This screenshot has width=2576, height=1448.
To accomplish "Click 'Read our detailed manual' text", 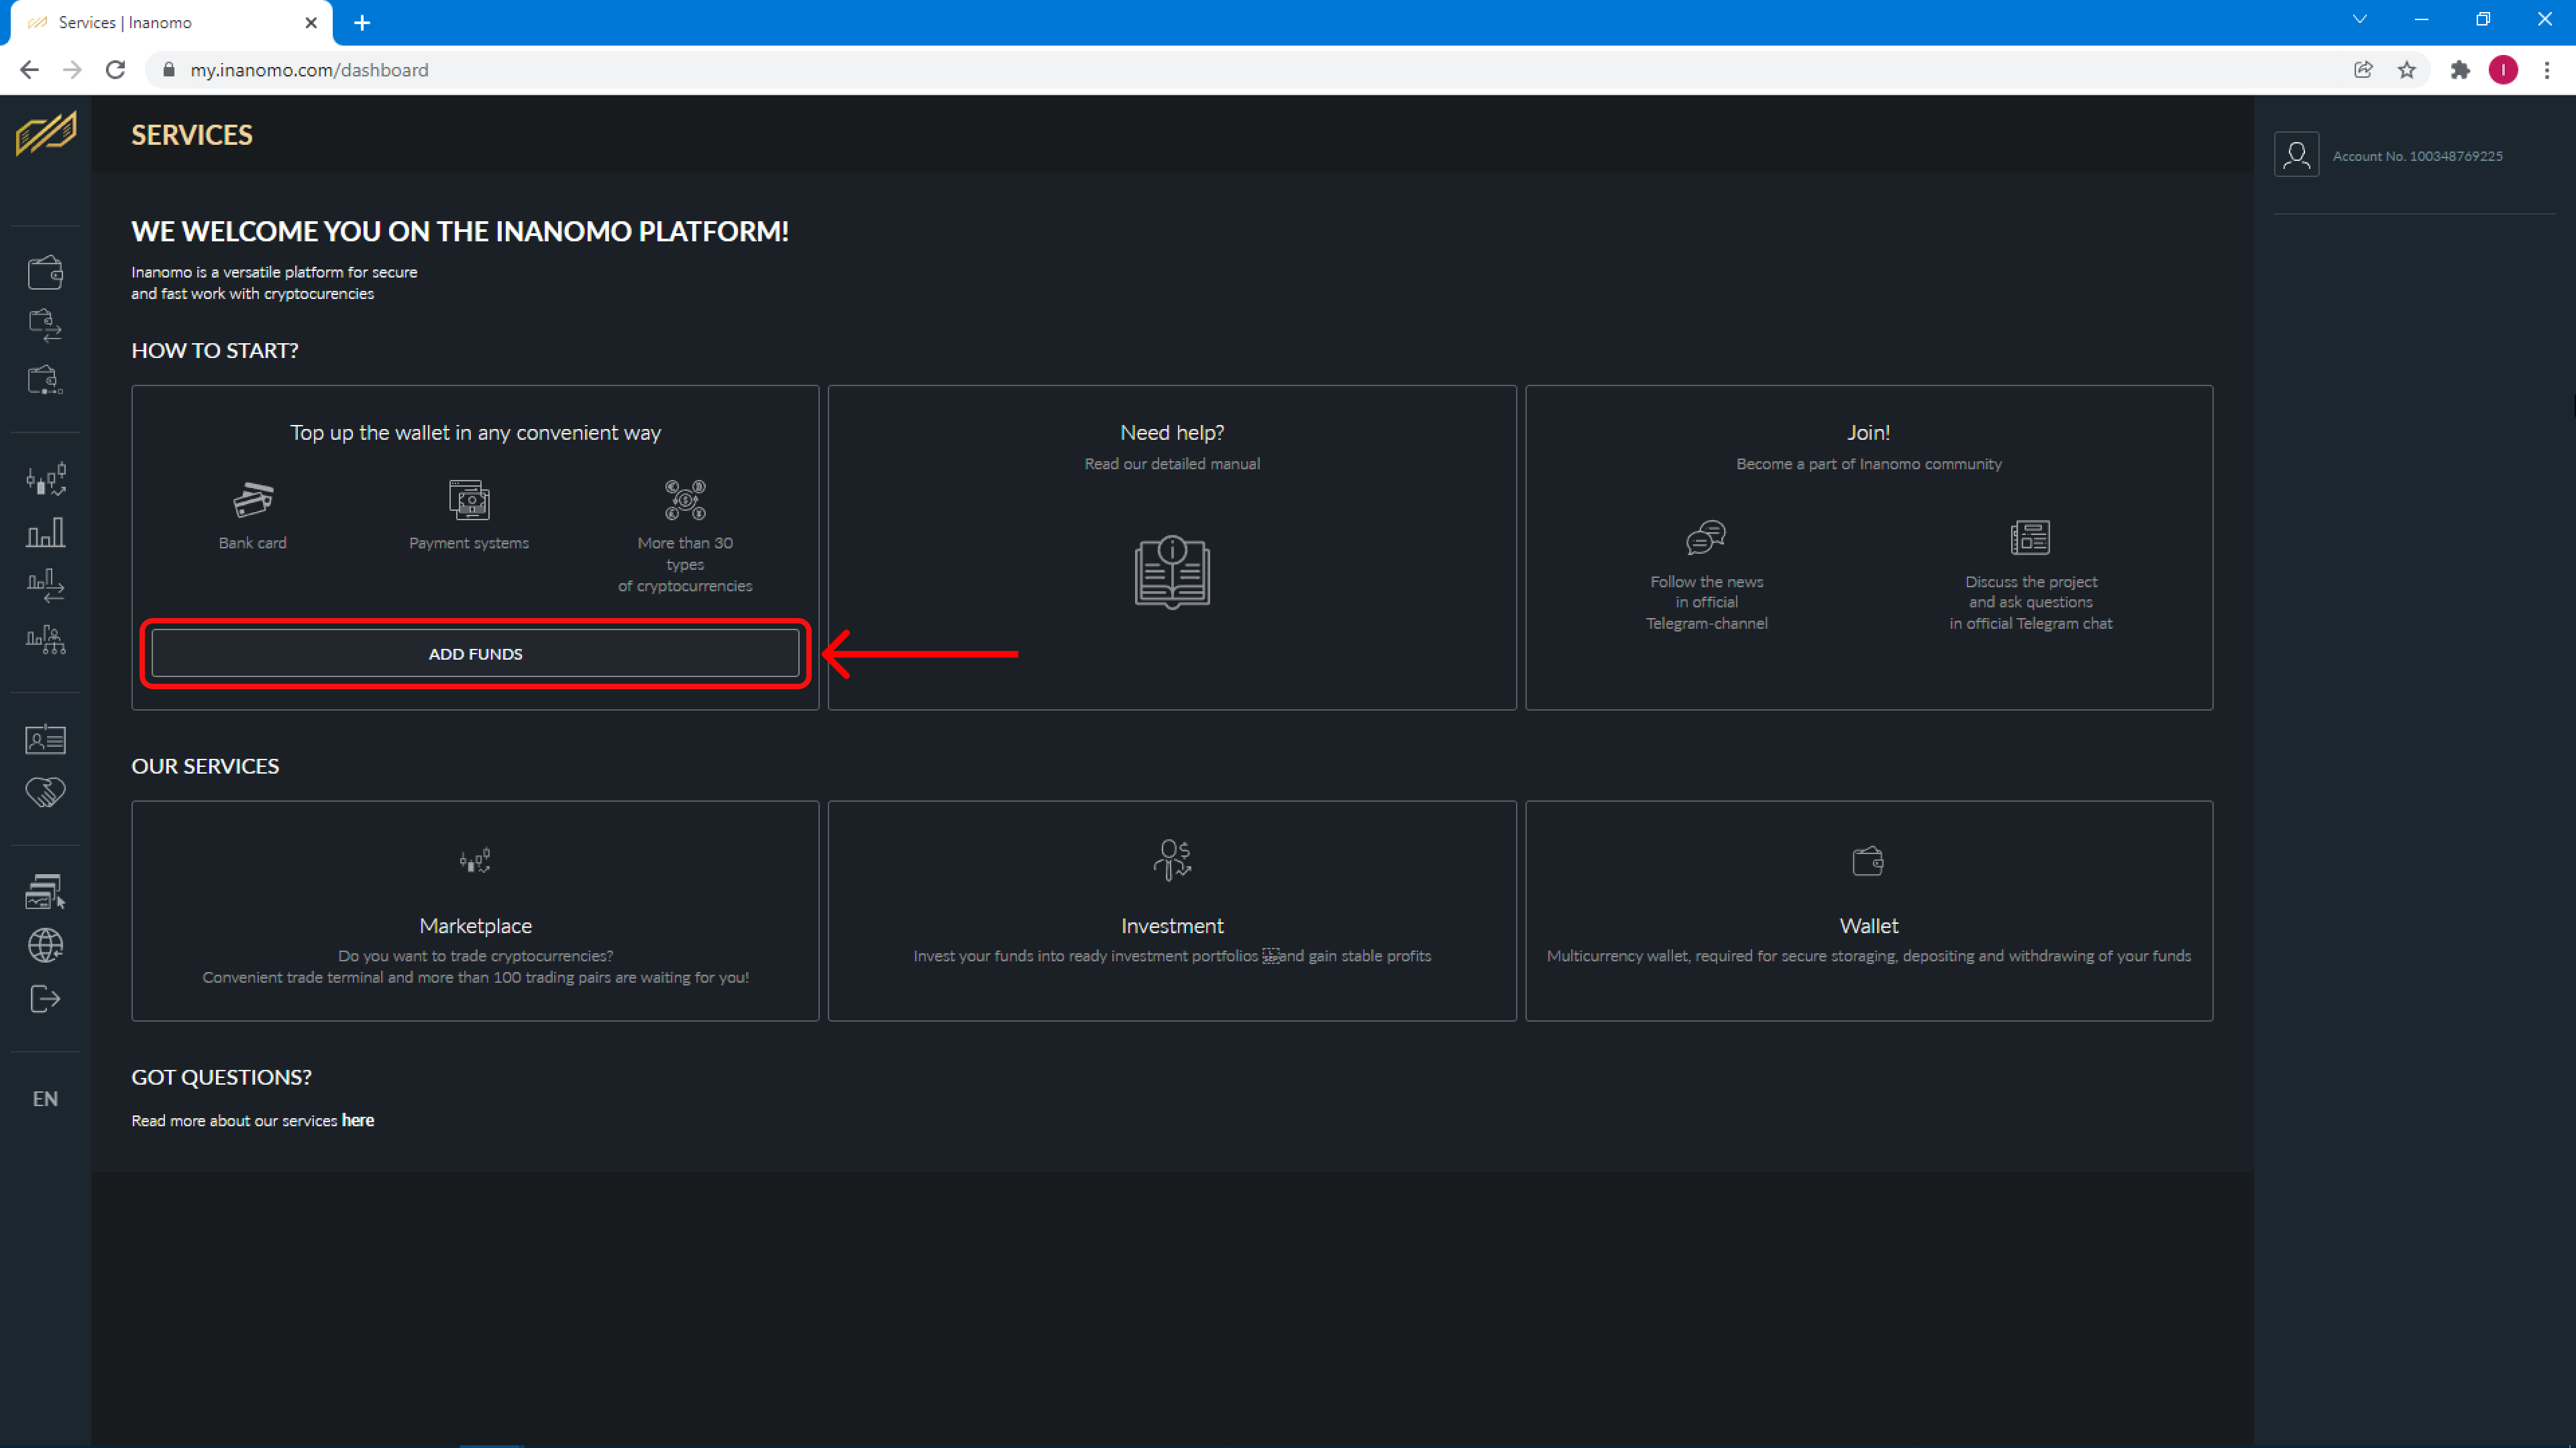I will tap(1172, 464).
